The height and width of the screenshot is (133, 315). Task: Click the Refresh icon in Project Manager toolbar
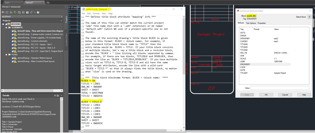[x=15, y=12]
